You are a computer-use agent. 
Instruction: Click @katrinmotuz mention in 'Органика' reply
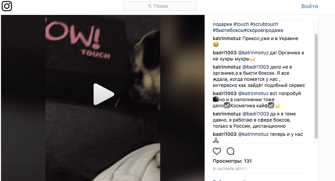click(253, 53)
